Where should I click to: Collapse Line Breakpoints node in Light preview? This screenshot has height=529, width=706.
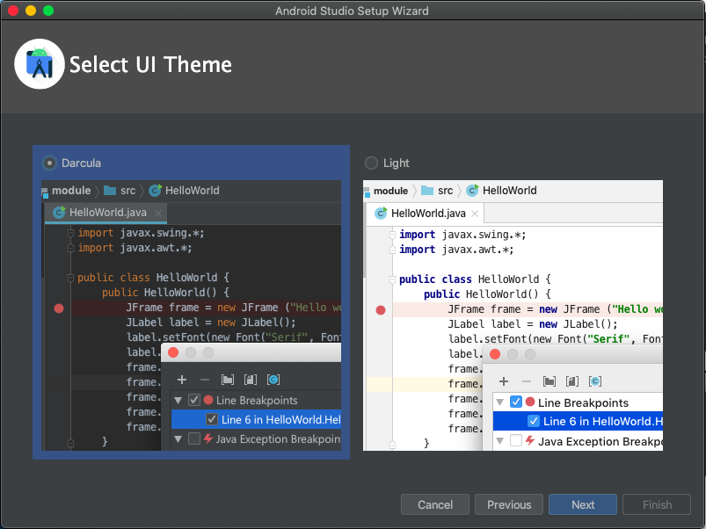[x=499, y=402]
